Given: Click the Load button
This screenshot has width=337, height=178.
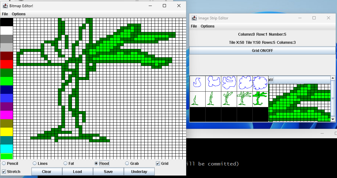Looking at the screenshot, I should (x=77, y=171).
